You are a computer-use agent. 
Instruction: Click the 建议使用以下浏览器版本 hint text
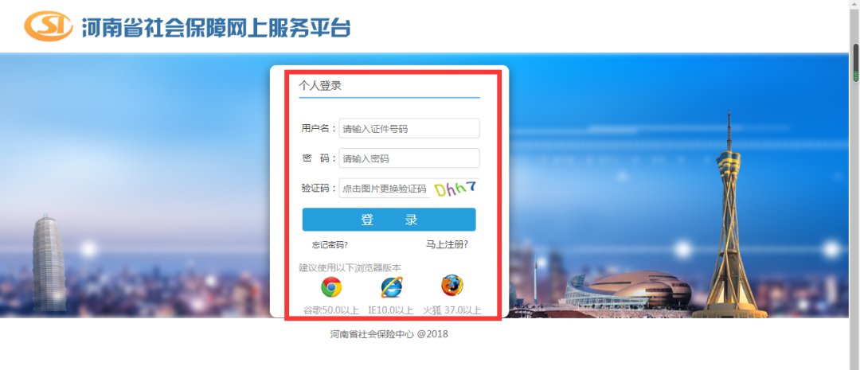tap(350, 268)
